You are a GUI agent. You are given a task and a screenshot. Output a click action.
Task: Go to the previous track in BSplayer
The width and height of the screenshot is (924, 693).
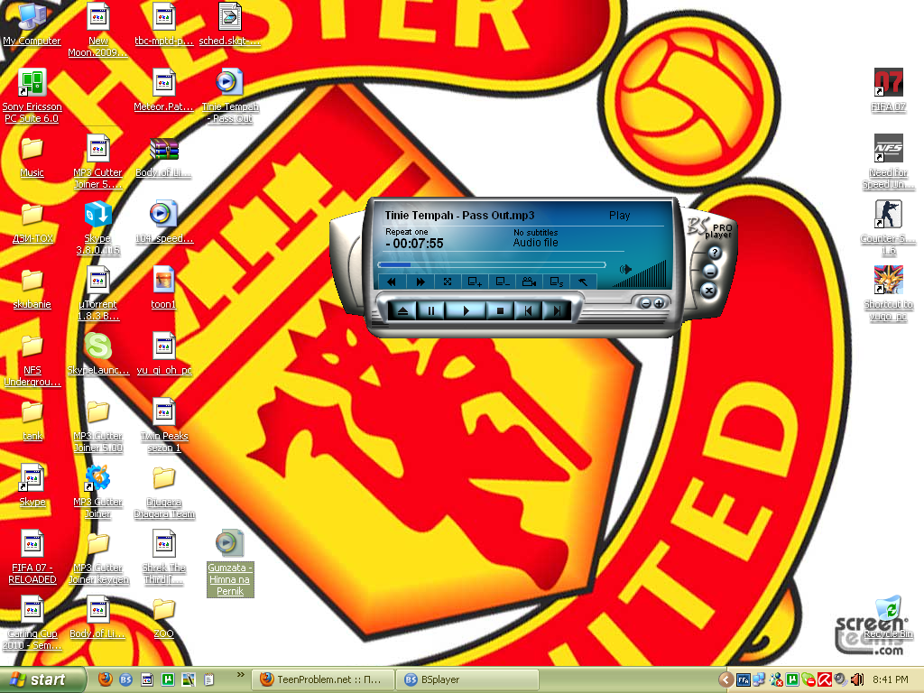click(x=529, y=310)
